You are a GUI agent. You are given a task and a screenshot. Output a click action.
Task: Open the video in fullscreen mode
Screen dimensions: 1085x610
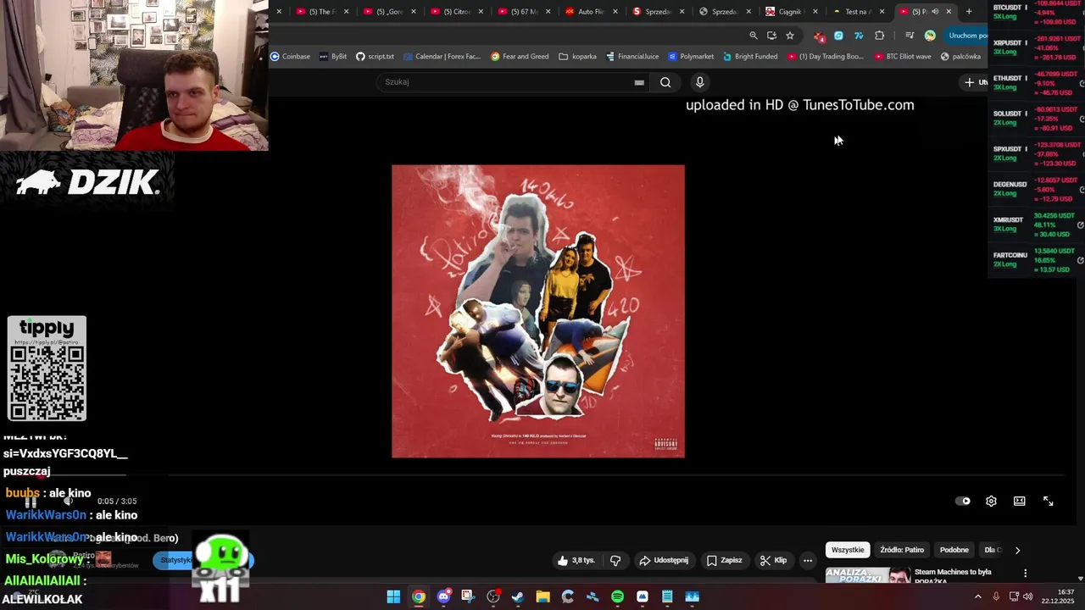[x=1049, y=502]
